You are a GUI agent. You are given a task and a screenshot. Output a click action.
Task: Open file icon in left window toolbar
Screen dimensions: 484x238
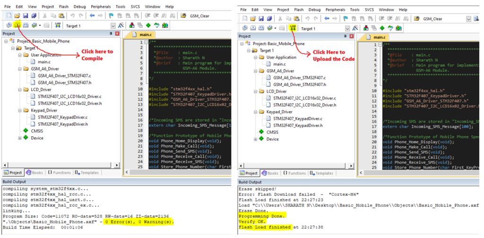(17, 16)
